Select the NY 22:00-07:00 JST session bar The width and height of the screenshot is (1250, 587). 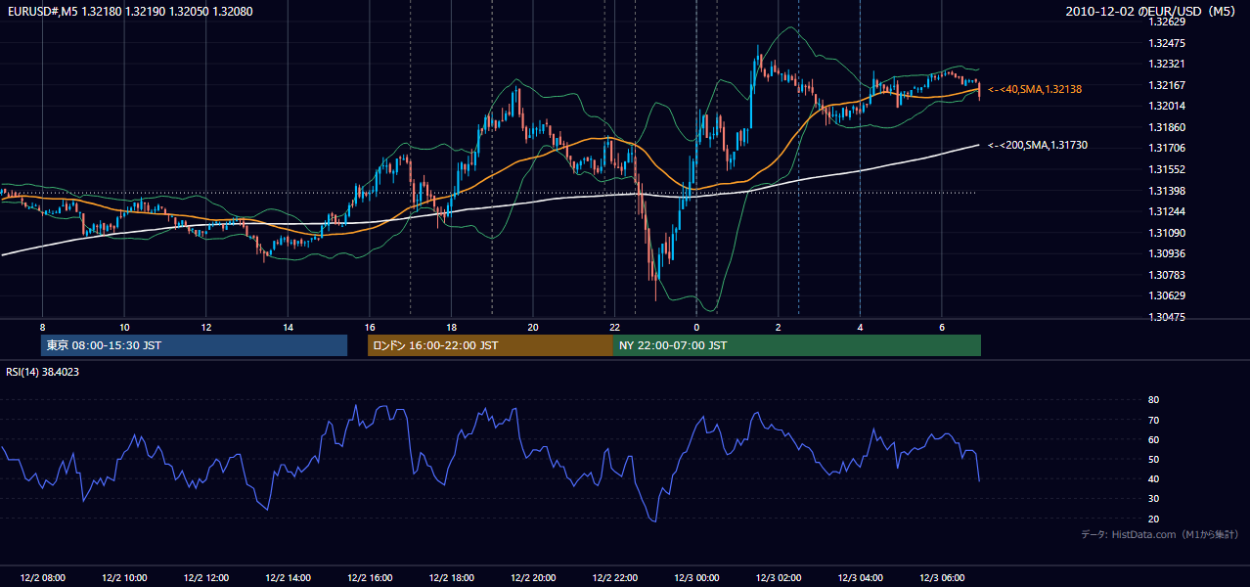click(x=797, y=345)
